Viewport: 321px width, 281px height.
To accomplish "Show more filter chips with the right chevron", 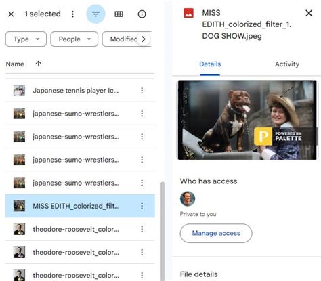I will click(x=144, y=39).
